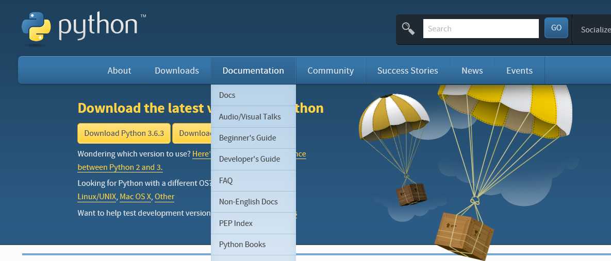Open the Downloads menu
Viewport: 611px width, 261px height.
(x=177, y=71)
